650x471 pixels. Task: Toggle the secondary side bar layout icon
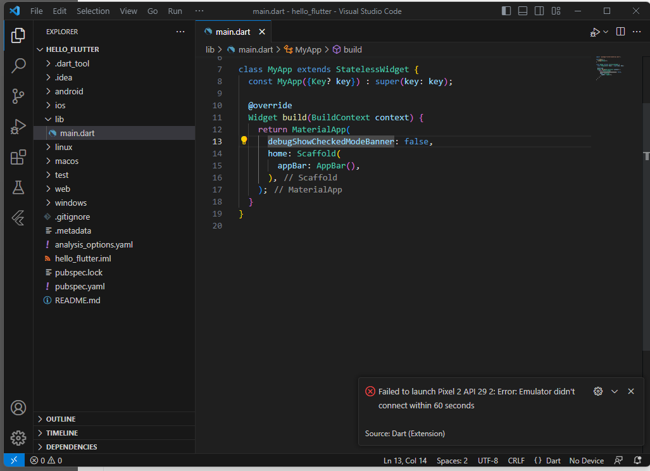(x=539, y=11)
